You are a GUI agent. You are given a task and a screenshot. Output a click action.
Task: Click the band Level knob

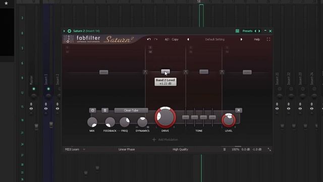(x=229, y=120)
